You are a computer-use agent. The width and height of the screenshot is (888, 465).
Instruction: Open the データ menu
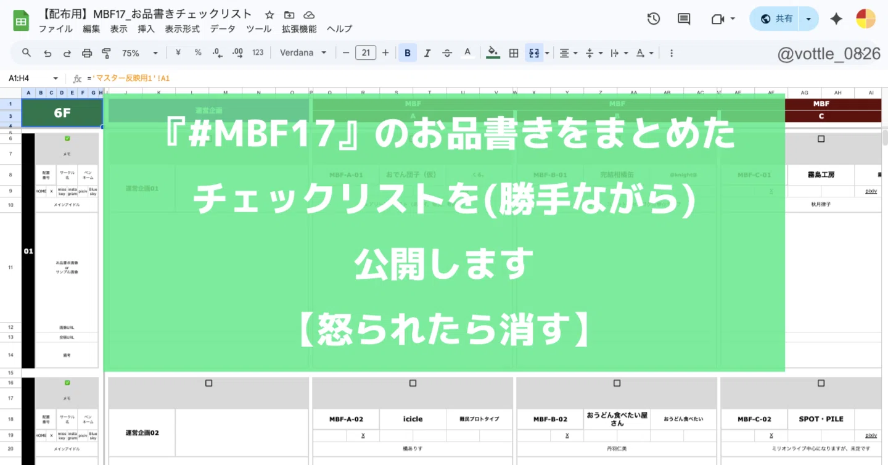pos(223,29)
